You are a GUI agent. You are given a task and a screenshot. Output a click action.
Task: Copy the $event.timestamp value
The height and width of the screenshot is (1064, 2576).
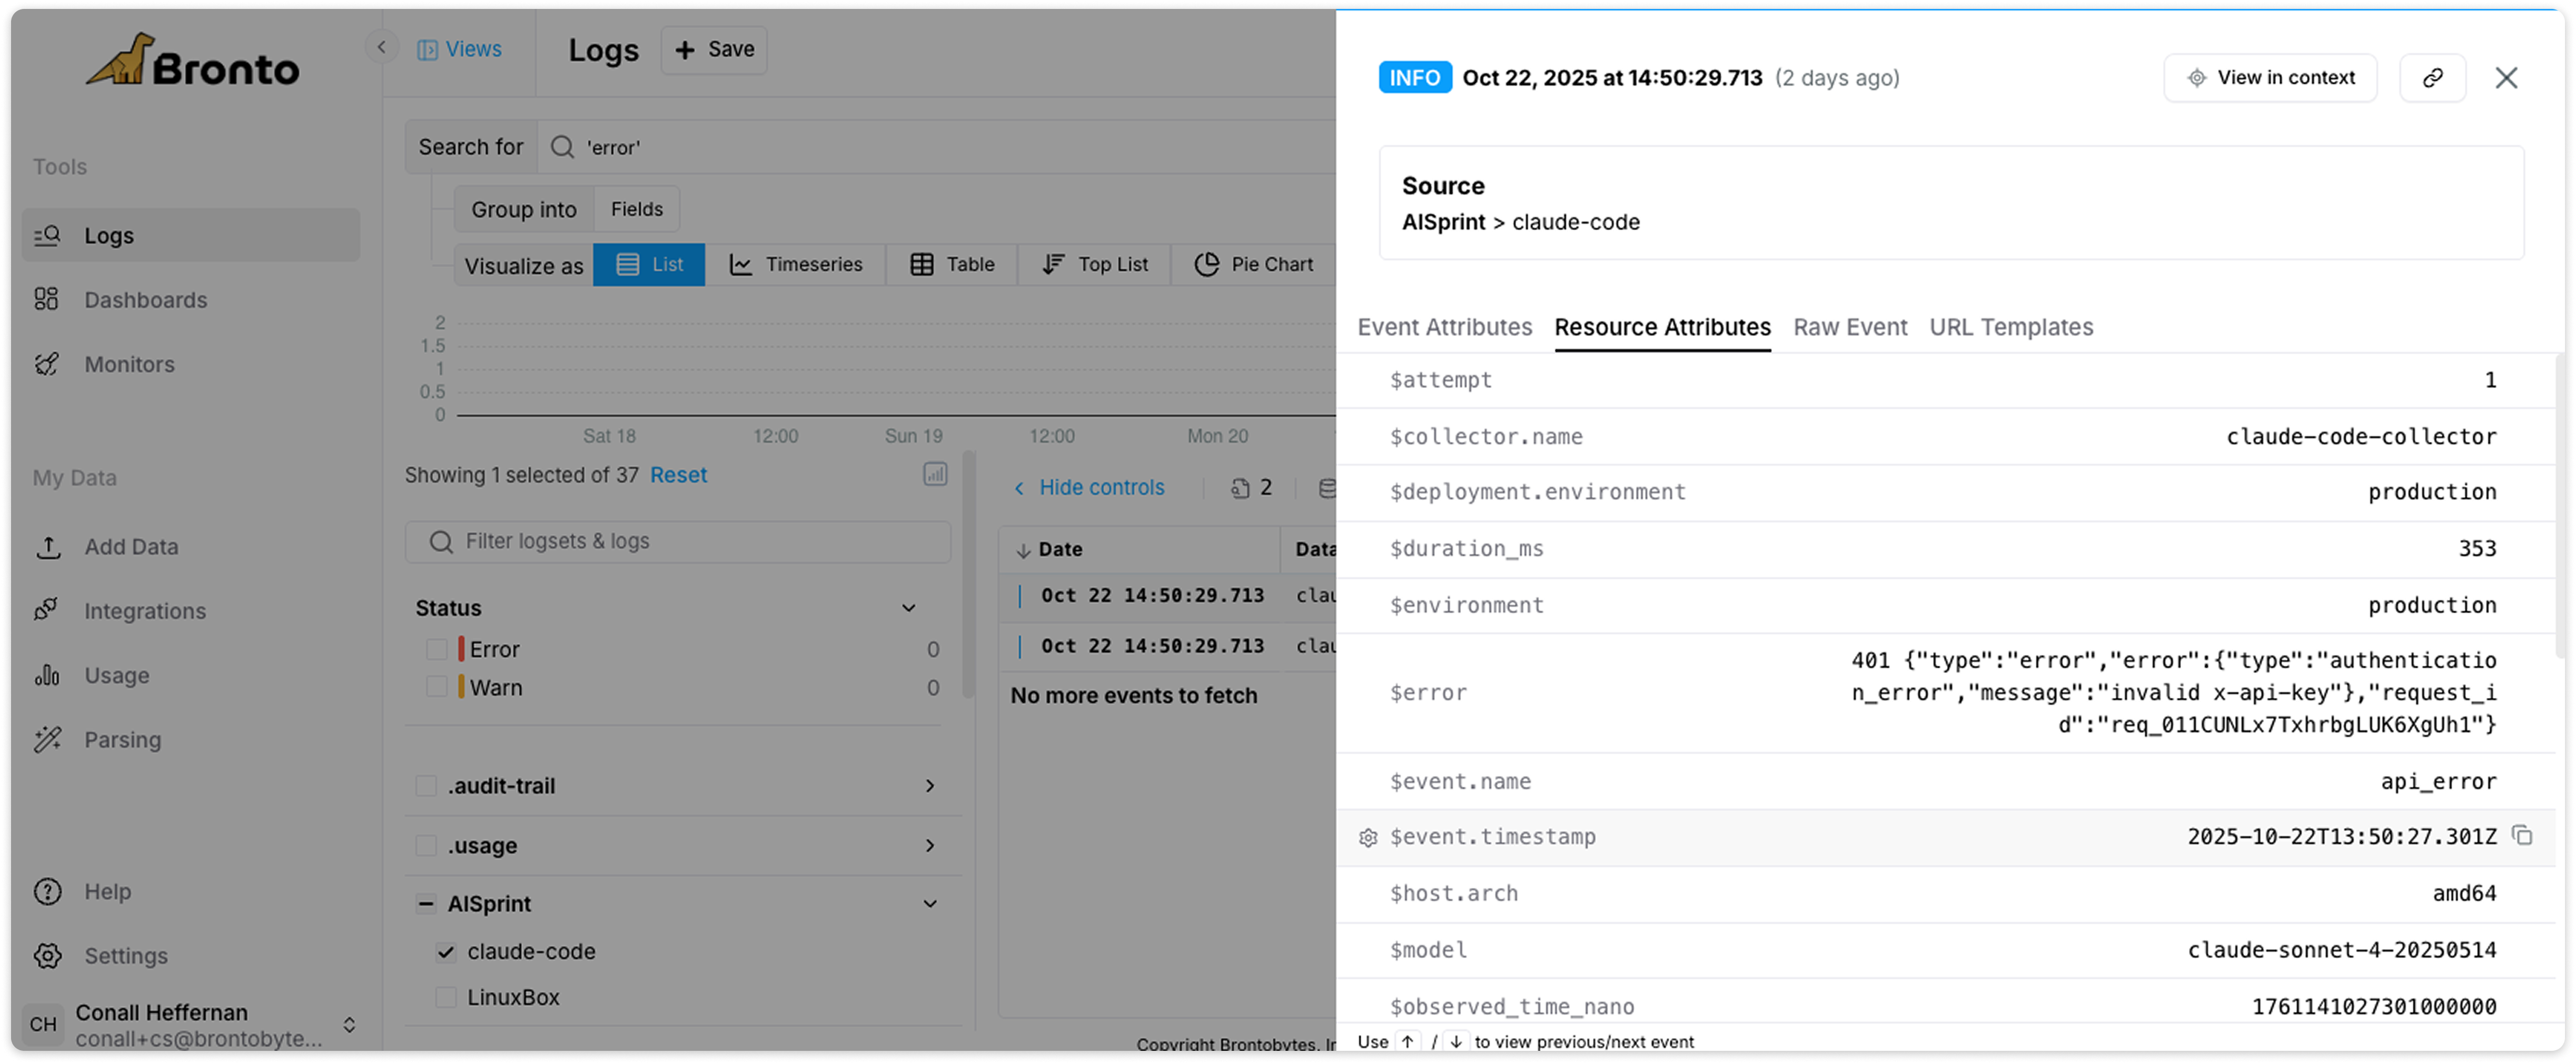click(x=2522, y=836)
